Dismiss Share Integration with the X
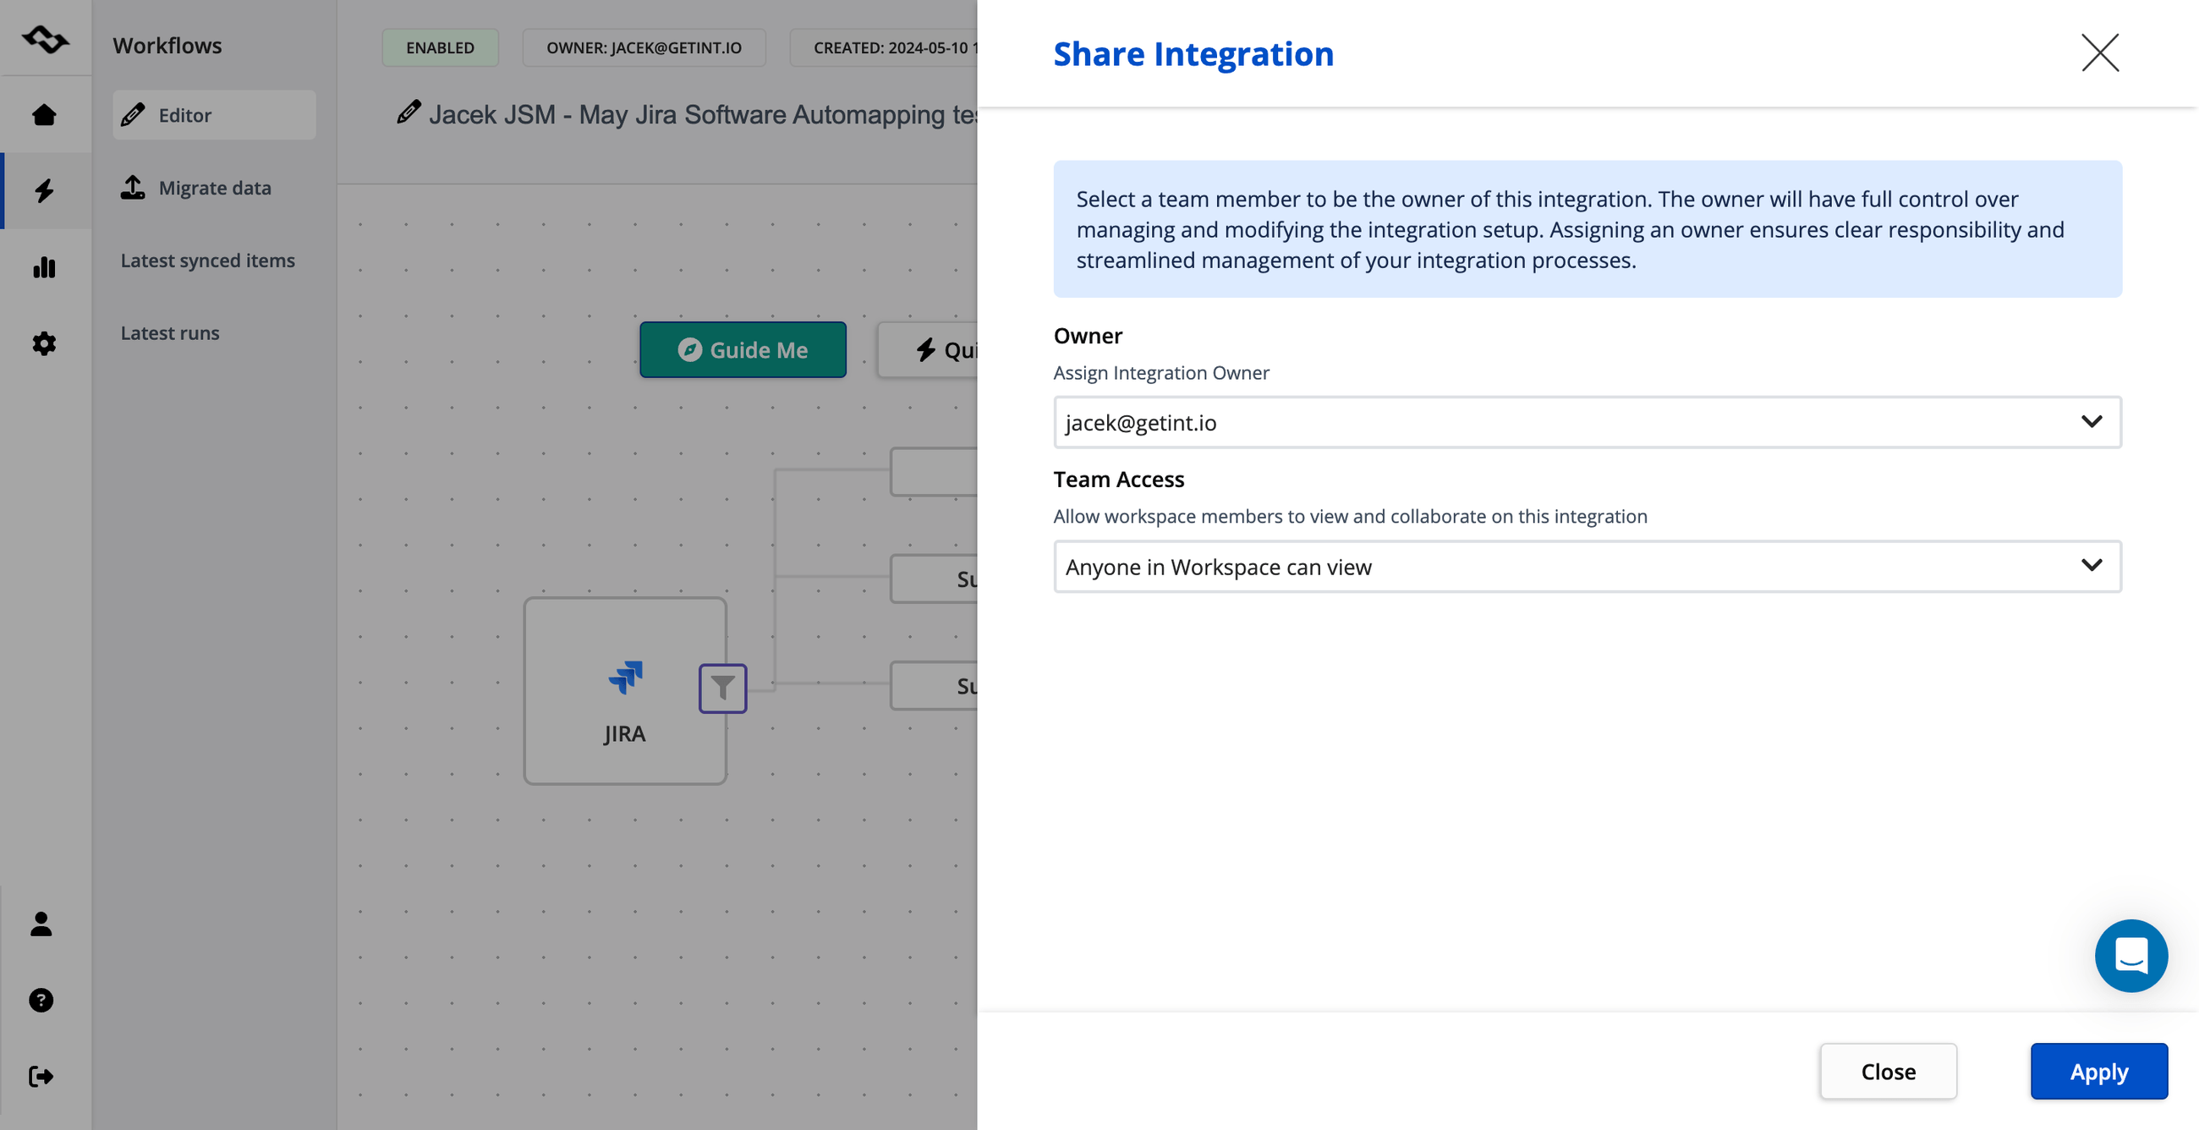This screenshot has width=2199, height=1130. coord(2100,53)
